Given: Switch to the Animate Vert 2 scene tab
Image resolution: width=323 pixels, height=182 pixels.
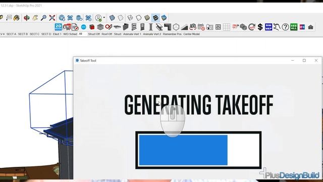Looking at the screenshot, I should 152,34.
